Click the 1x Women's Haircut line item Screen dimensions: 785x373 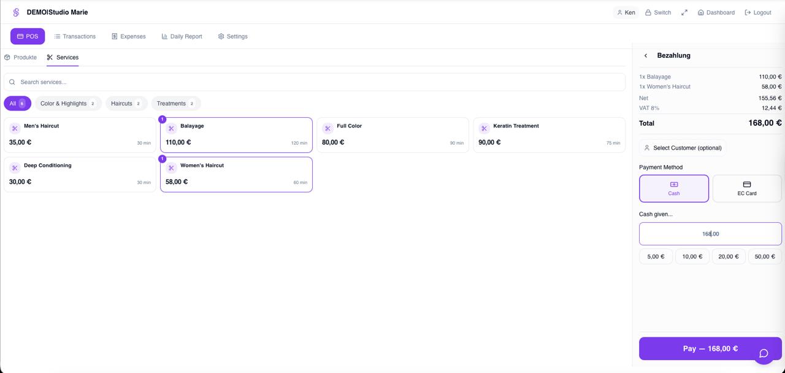point(710,87)
